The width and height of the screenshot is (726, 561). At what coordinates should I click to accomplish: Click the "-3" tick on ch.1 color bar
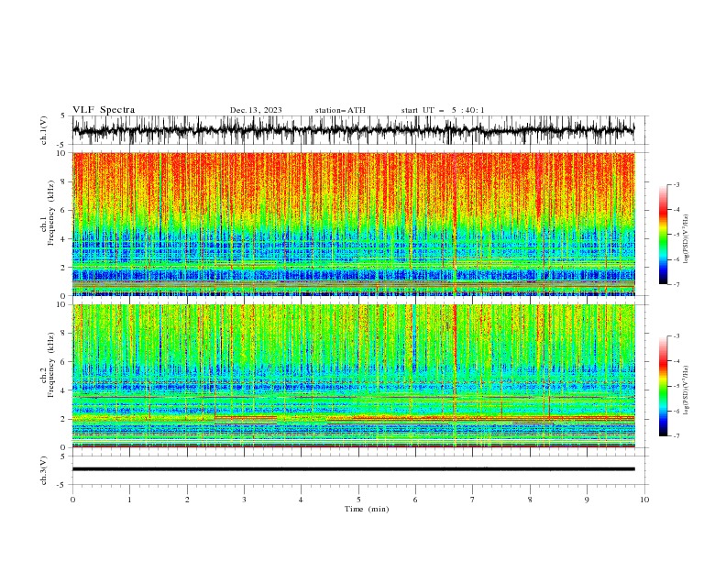point(676,184)
